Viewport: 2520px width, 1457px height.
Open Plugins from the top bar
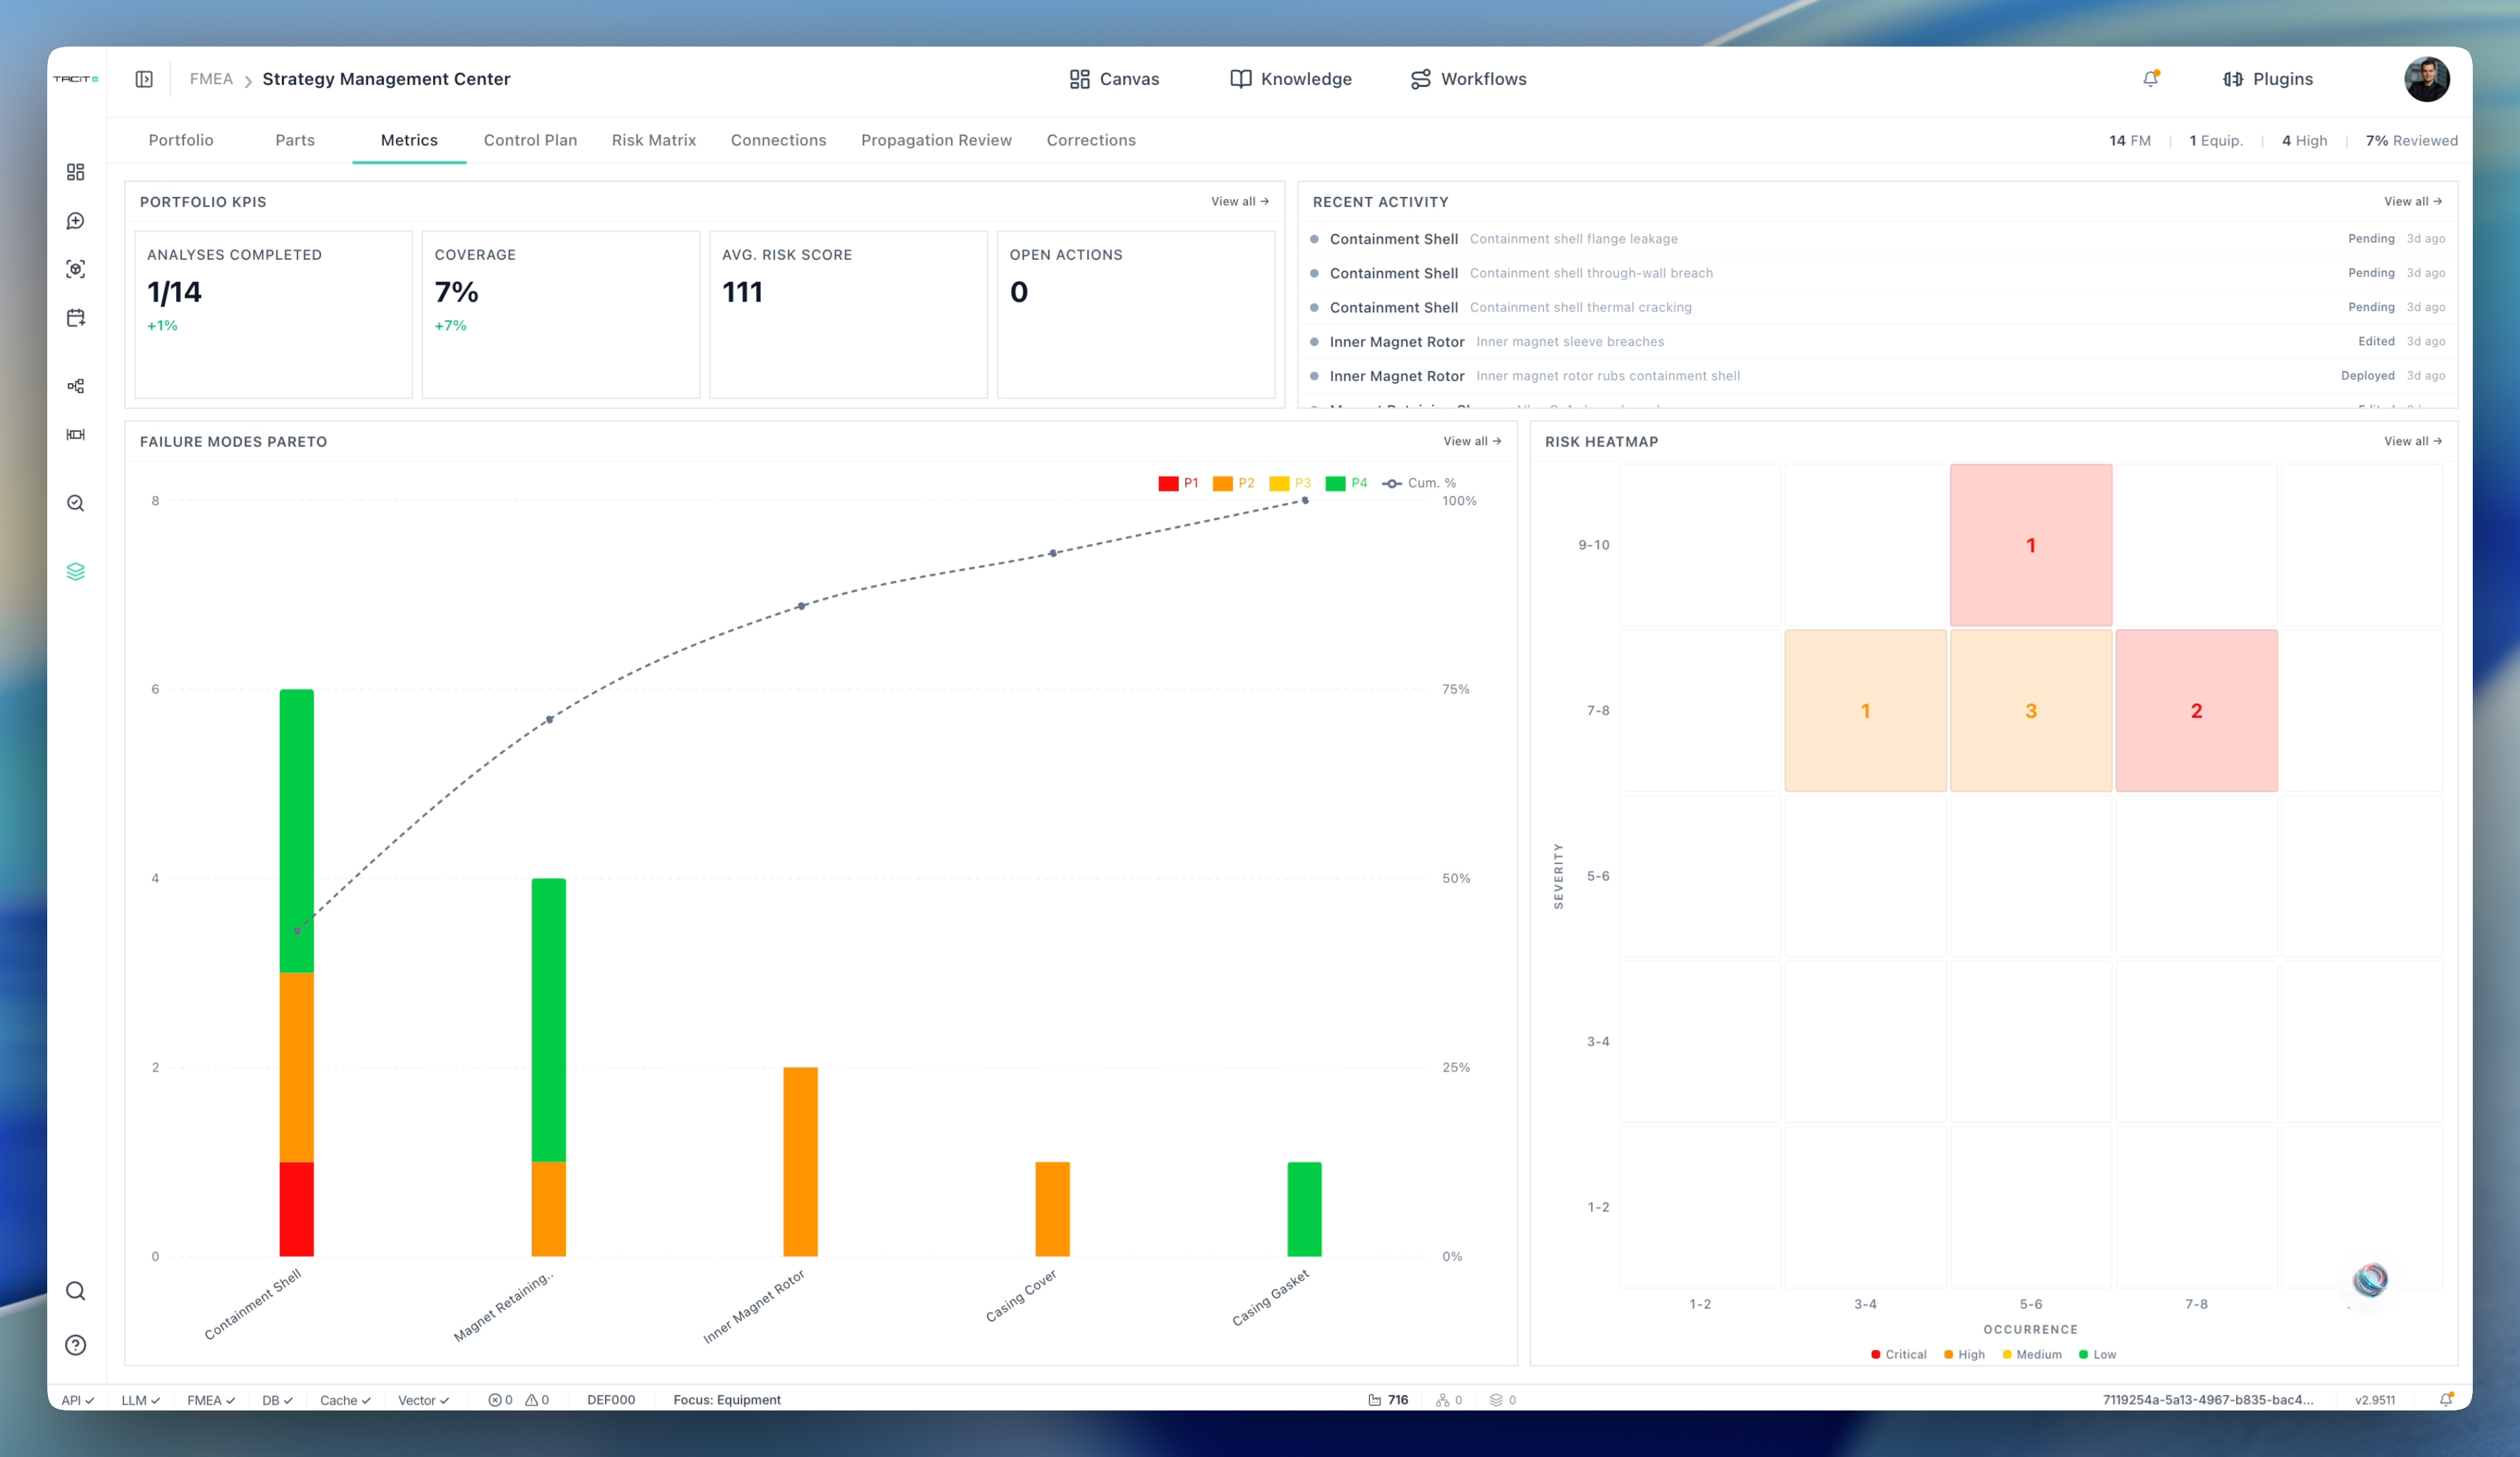[x=2267, y=79]
